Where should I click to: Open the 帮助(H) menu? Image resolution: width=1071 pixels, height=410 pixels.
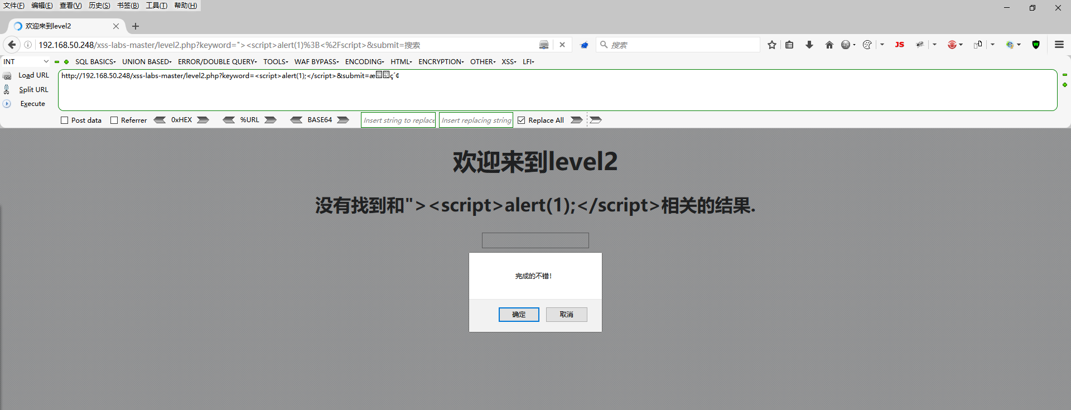click(186, 6)
